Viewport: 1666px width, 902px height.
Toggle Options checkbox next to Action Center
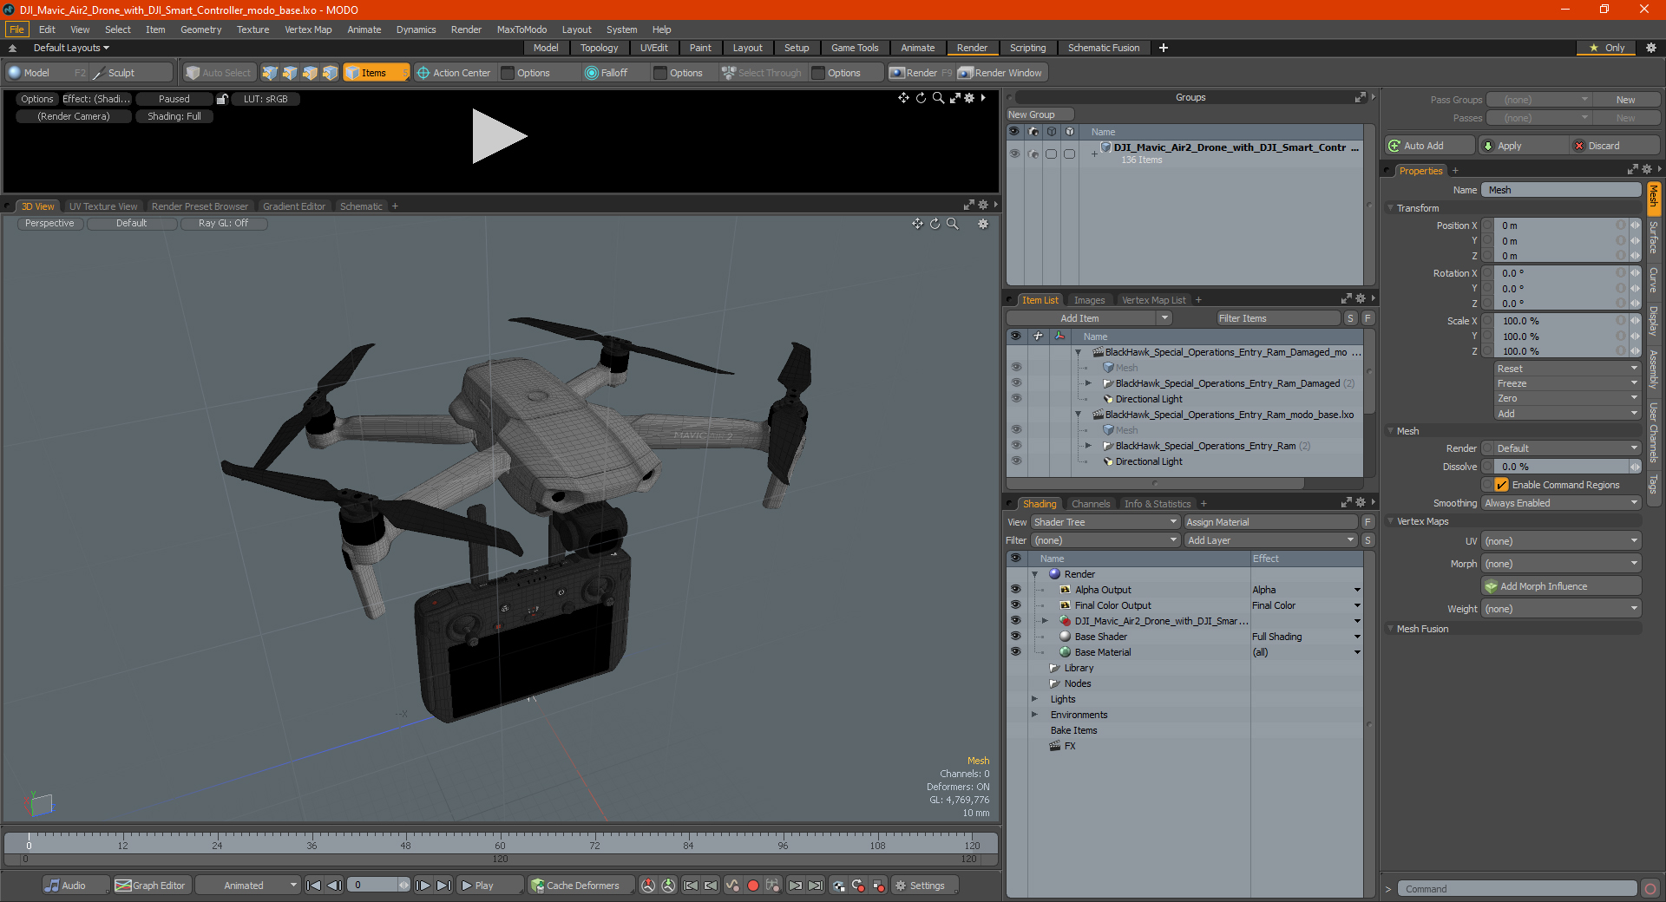click(508, 73)
